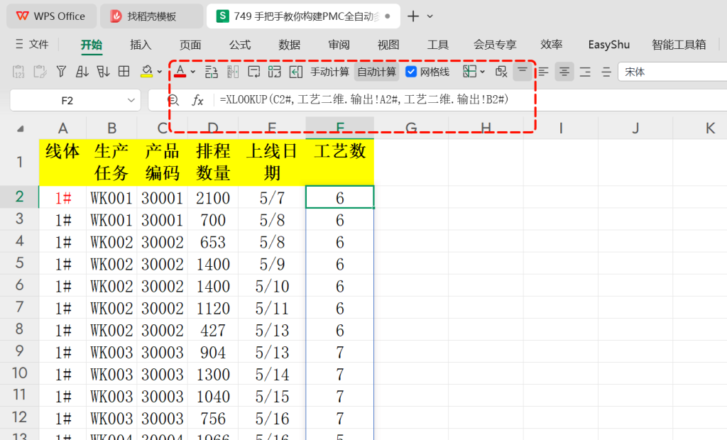
Task: Click the select-all corner triangle
Action: pyautogui.click(x=21, y=128)
